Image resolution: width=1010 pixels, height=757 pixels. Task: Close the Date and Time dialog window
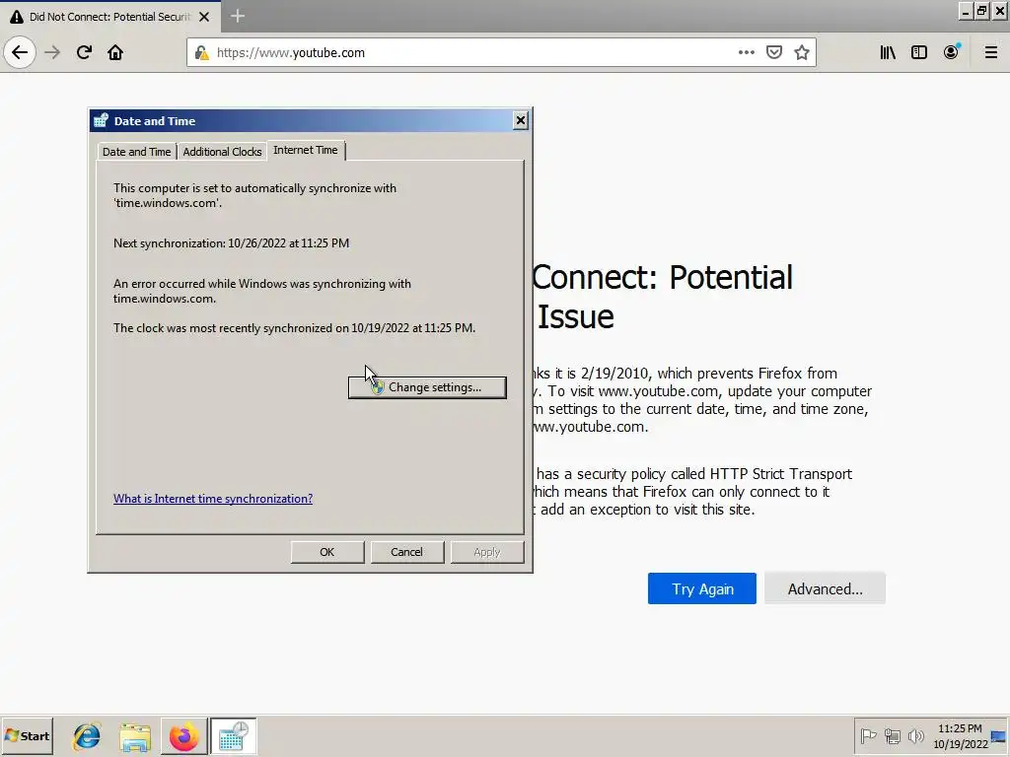[x=521, y=120]
